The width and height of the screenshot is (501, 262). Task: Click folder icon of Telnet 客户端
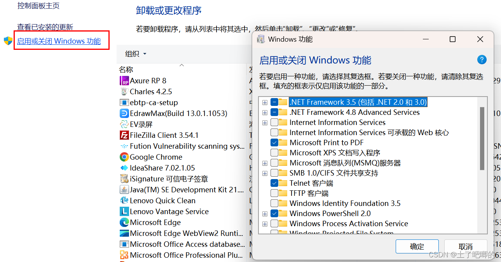[x=283, y=183]
